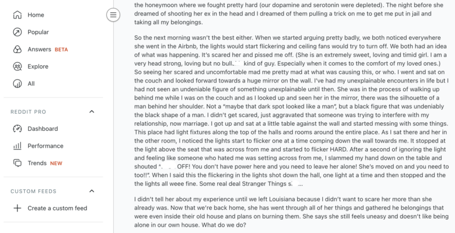Click the BETA badge beside Answers
The image size is (455, 233).
61,50
